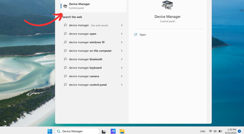
Task: Open the purple pinned app in taskbar
Action: [x=113, y=131]
